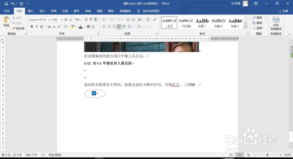Show or hide paragraph marks
The height and width of the screenshot is (159, 293).
pos(154,20)
